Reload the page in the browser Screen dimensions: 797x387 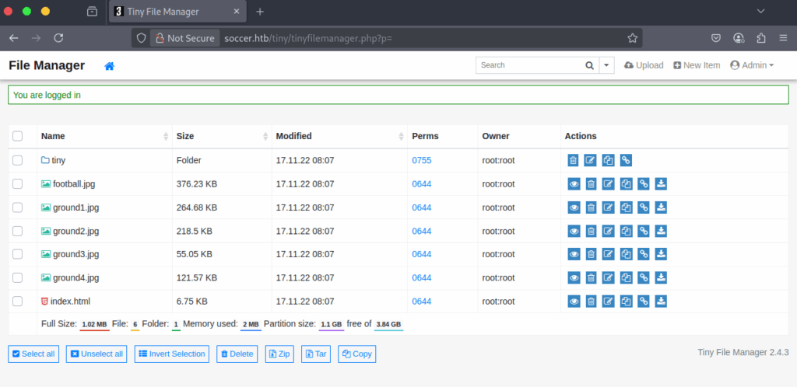coord(58,38)
